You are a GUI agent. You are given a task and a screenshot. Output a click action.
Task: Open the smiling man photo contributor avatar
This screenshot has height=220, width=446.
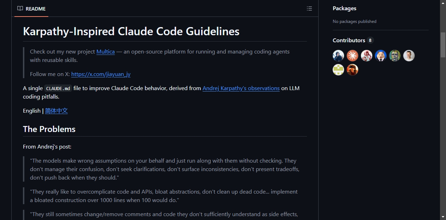409,56
